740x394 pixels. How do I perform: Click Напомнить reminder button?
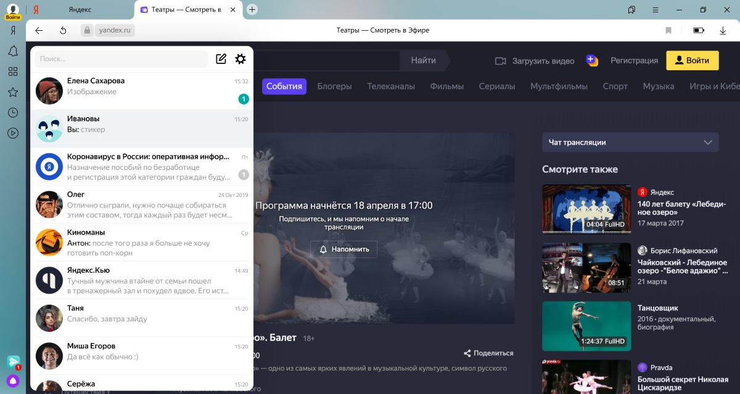click(343, 249)
